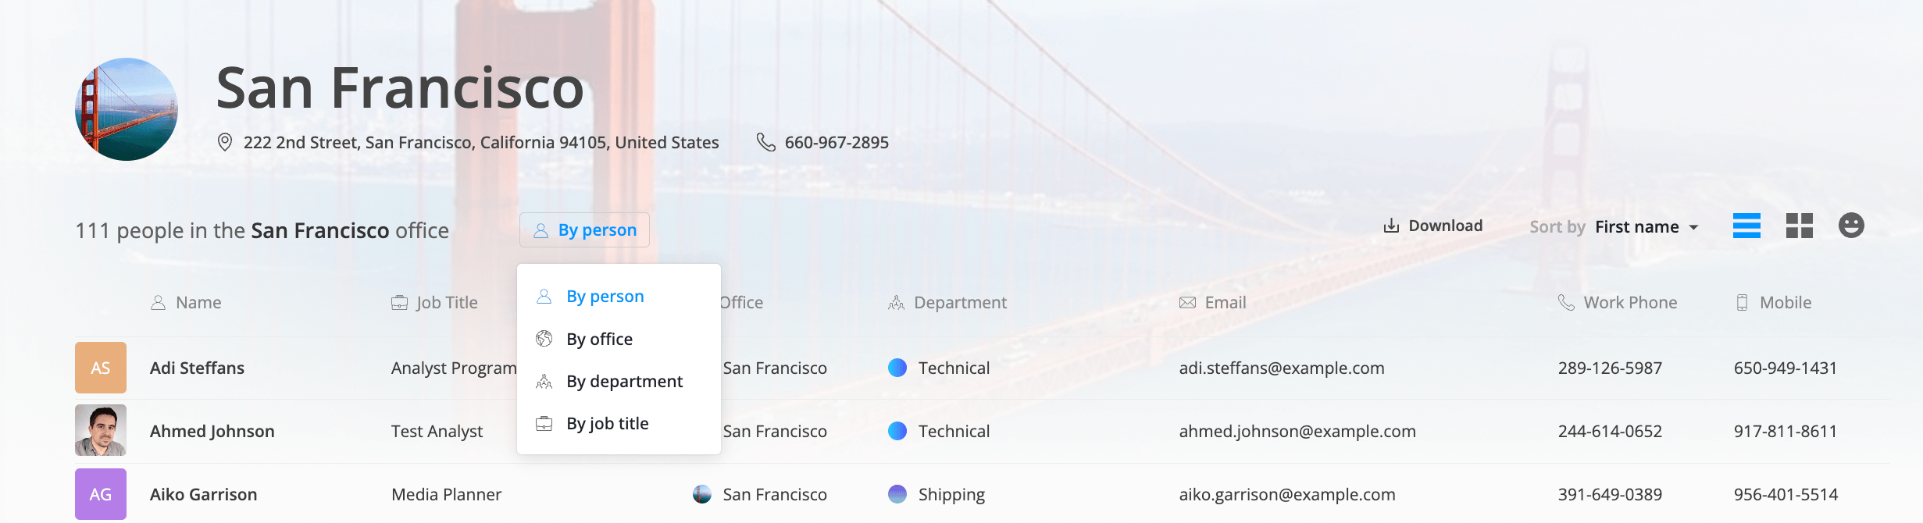Click the AG avatar for Aiko Garrison
This screenshot has height=523, width=1923.
click(101, 494)
